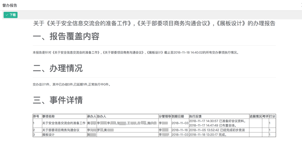The image size is (302, 152).
Task: Click the 分管领导 column header
Action: (x=164, y=116)
